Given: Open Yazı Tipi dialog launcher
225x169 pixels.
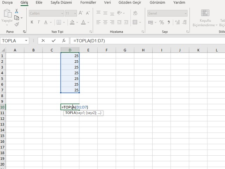Looking at the screenshot, I should [91, 32].
